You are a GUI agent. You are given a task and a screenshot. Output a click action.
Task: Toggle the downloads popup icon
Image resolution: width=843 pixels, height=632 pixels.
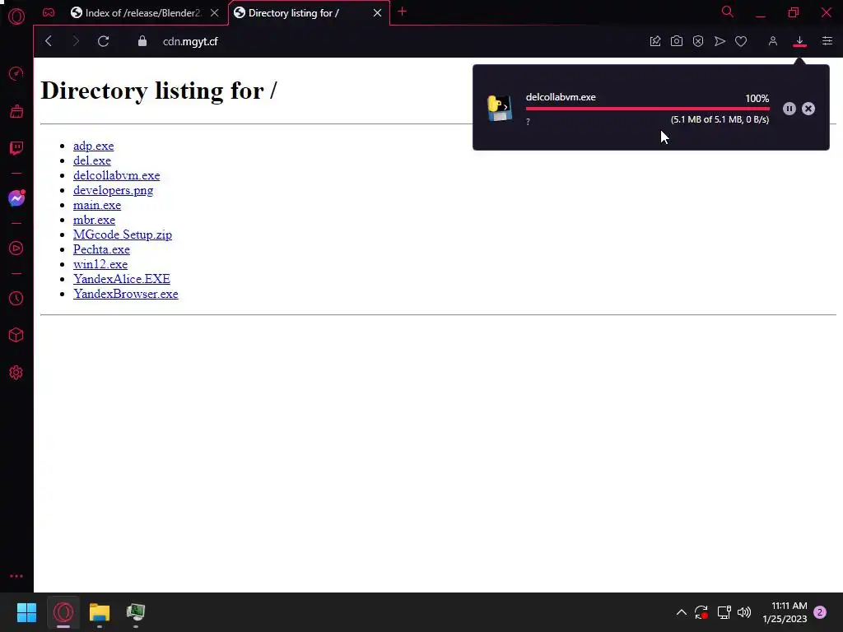coord(799,41)
